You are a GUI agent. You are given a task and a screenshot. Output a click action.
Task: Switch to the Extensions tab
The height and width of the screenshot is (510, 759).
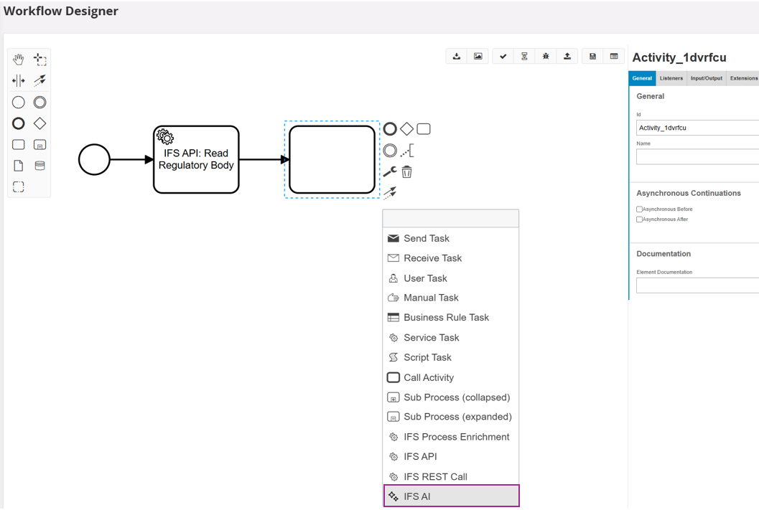coord(743,78)
